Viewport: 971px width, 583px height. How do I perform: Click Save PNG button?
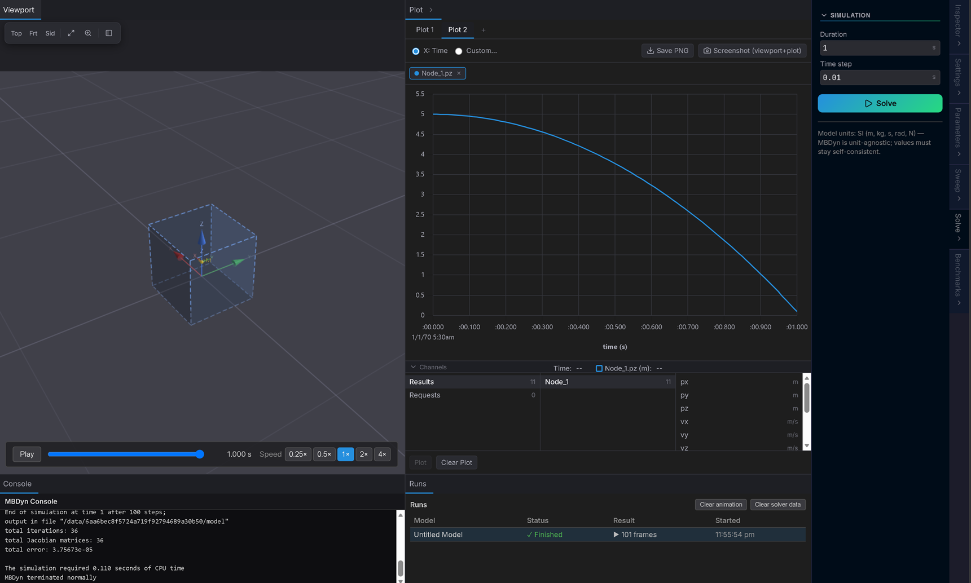tap(667, 51)
